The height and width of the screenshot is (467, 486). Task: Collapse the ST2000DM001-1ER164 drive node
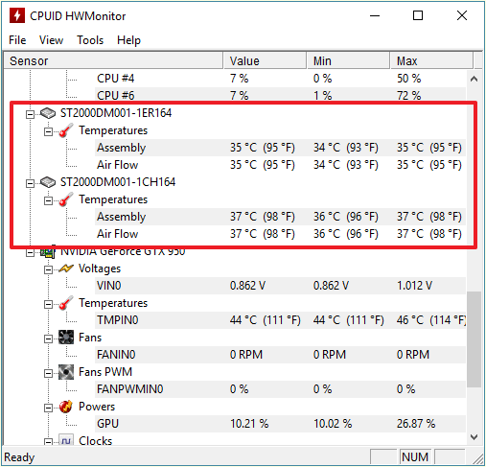tap(30, 114)
